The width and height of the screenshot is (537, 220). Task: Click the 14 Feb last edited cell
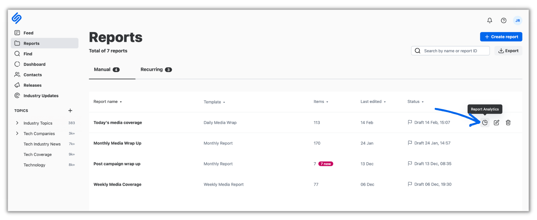(367, 122)
